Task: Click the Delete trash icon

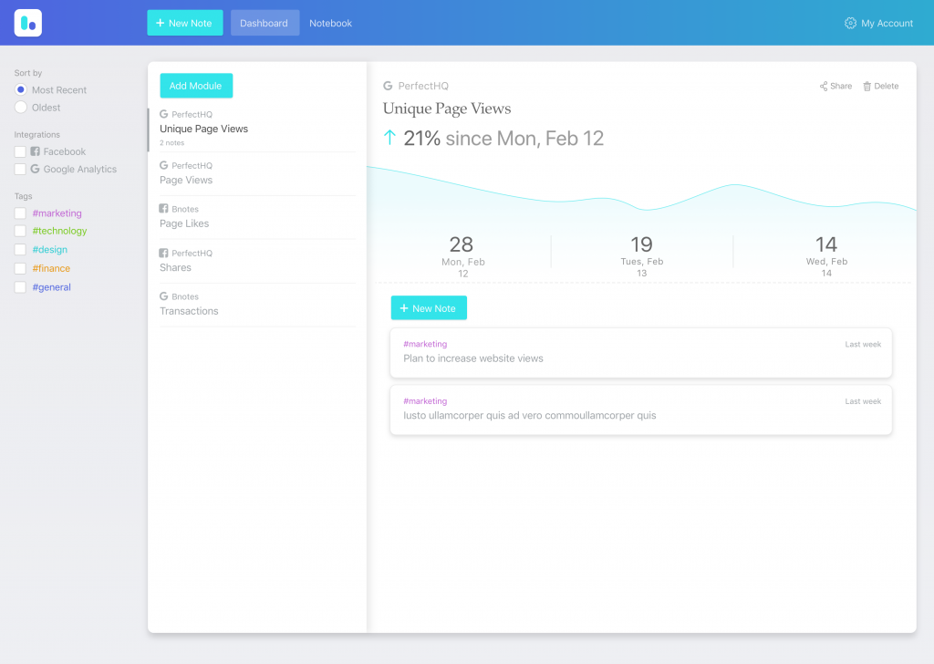Action: click(x=867, y=87)
